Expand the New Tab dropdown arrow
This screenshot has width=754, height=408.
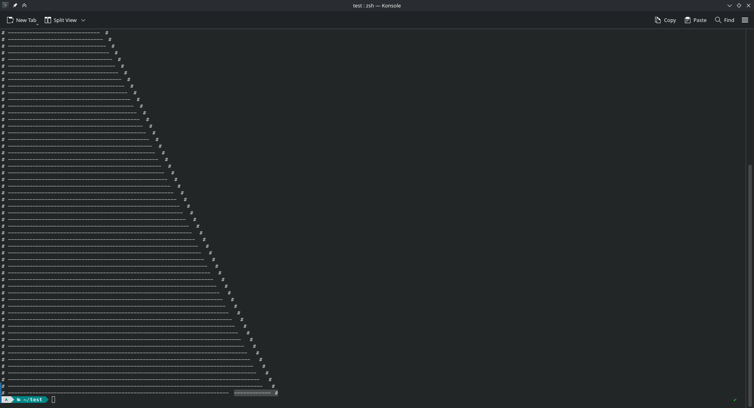coord(38,24)
